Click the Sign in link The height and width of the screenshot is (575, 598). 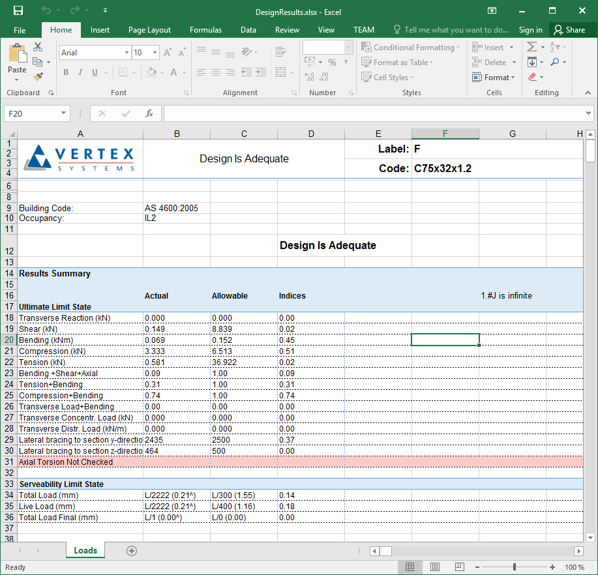pos(530,30)
